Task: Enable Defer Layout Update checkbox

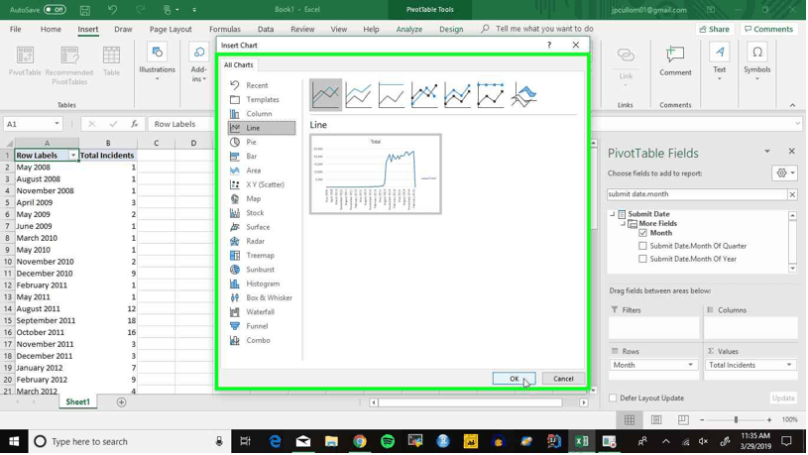Action: point(613,398)
